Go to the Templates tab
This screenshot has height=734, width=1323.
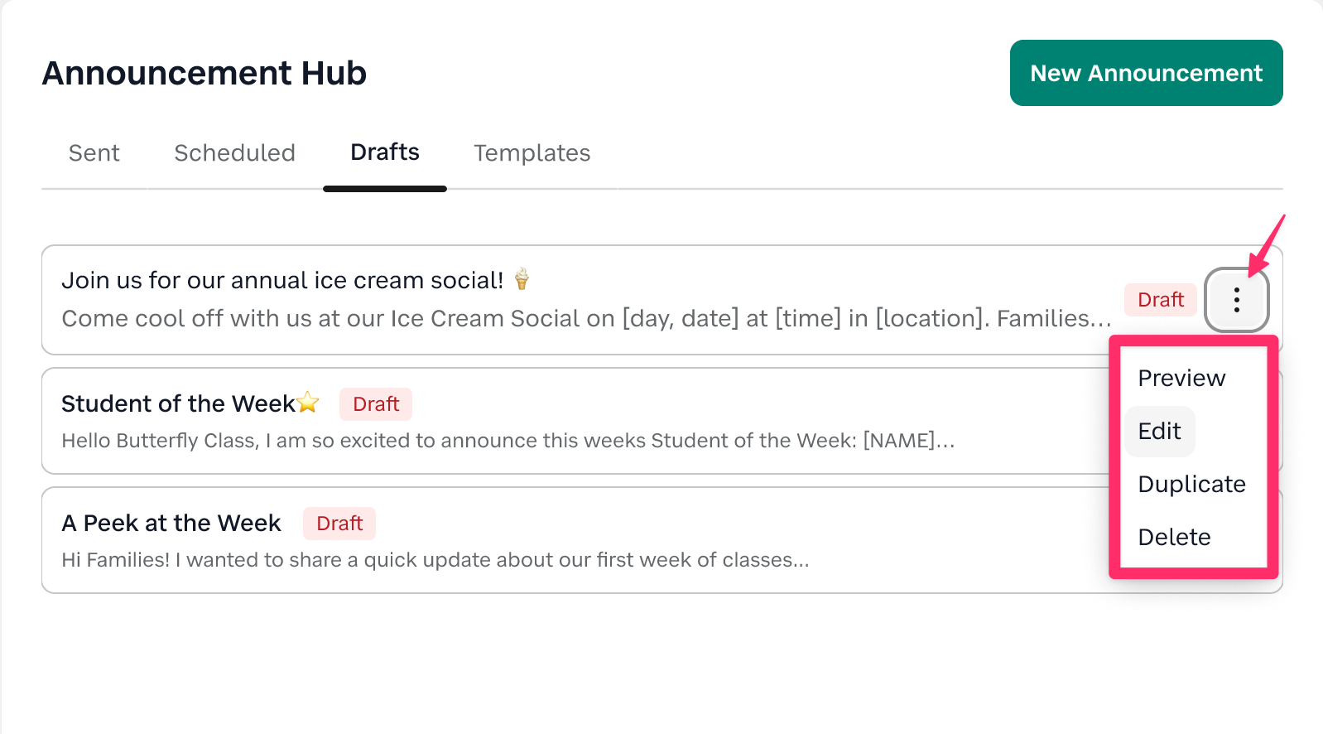[532, 153]
